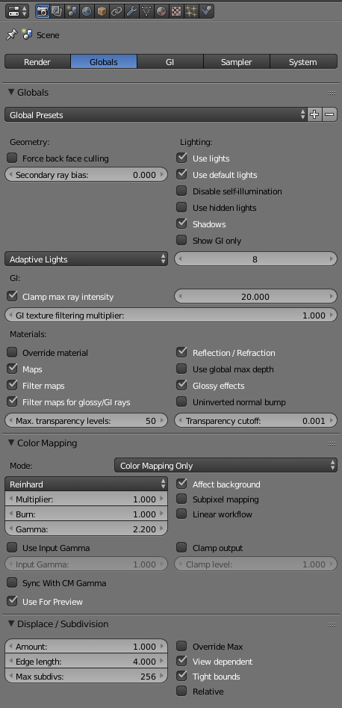Open the Object properties cube icon
Screen dimensions: 342x708
point(102,11)
